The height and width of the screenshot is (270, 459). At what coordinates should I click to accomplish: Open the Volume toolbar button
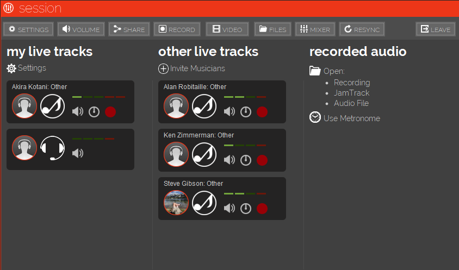point(81,29)
